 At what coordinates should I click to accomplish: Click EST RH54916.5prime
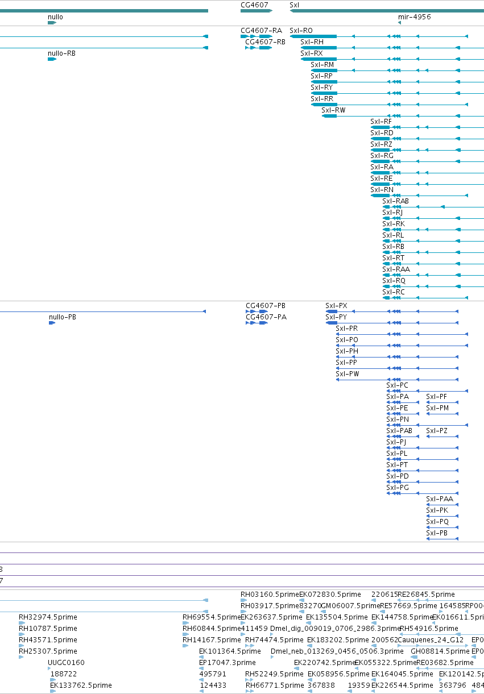429,629
